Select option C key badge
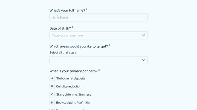This screenshot has height=110, width=197. [x=52, y=95]
